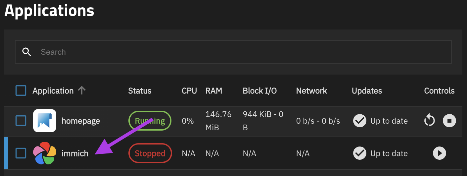Click the immich app icon
Image resolution: width=467 pixels, height=176 pixels.
click(45, 153)
